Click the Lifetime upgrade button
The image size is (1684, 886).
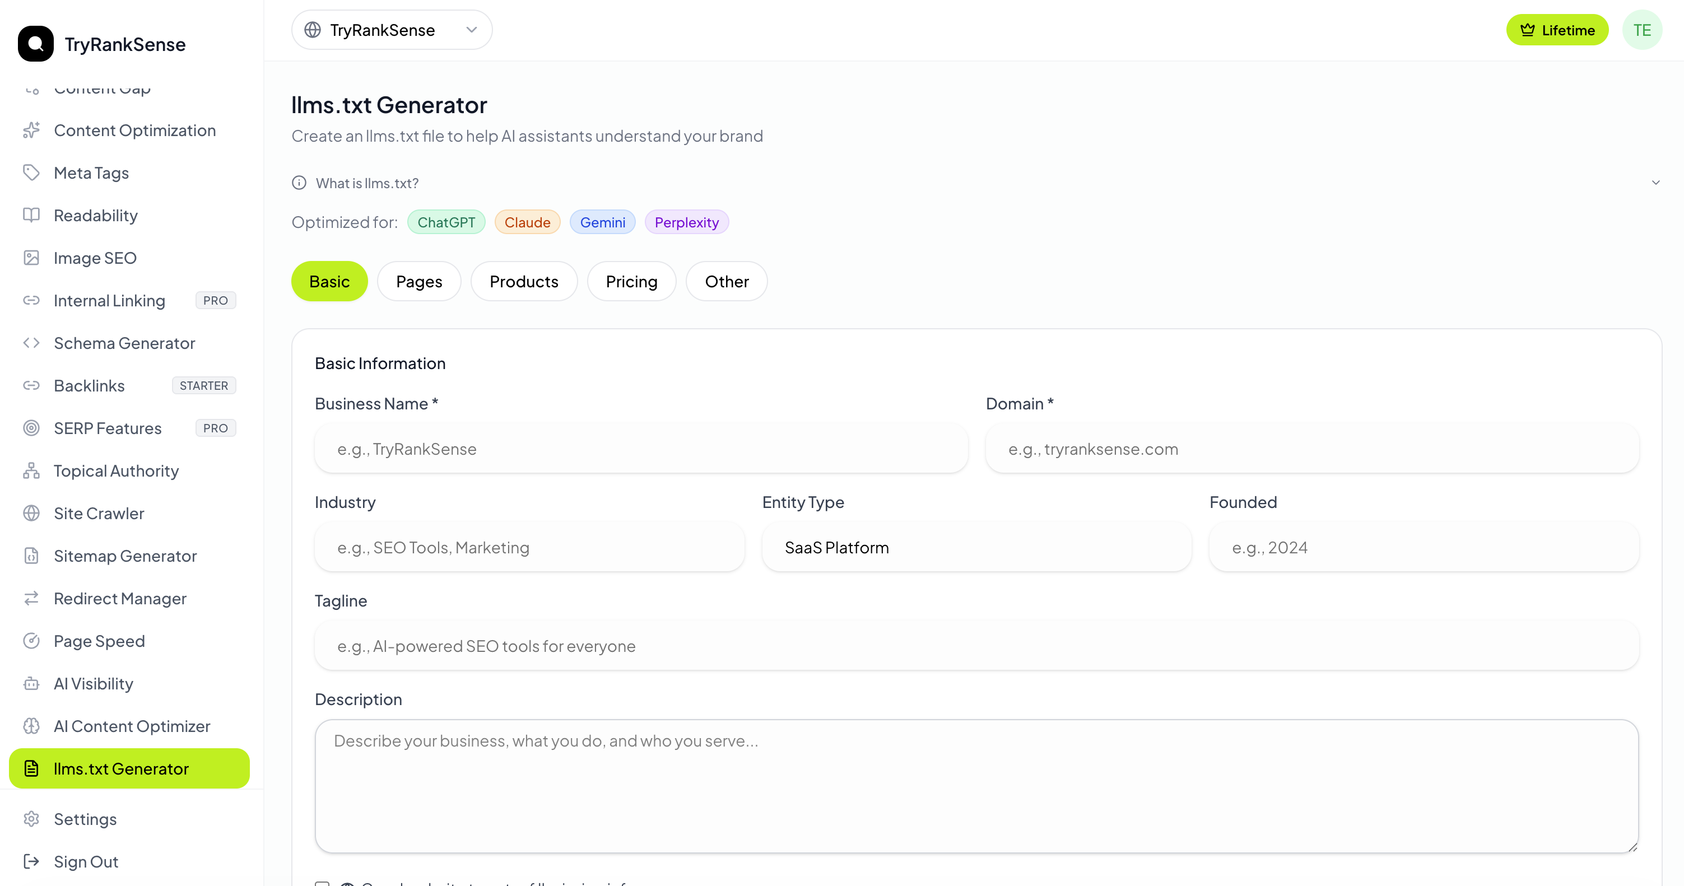click(1556, 29)
